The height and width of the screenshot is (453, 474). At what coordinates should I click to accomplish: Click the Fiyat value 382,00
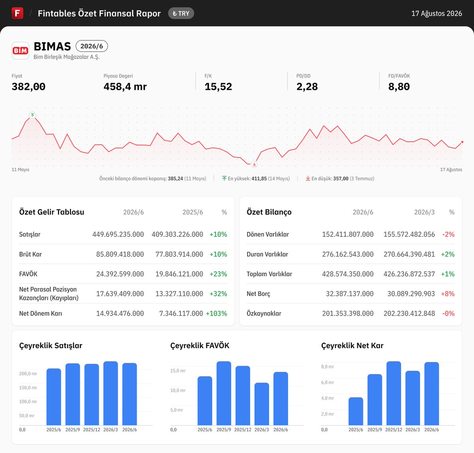pos(28,87)
